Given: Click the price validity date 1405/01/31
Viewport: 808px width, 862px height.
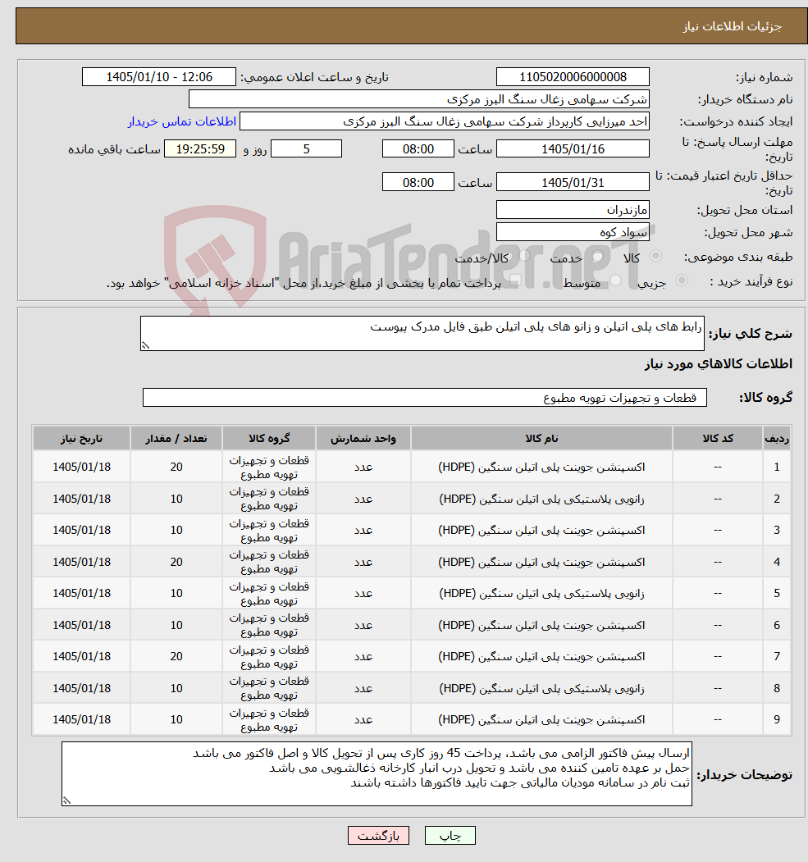Looking at the screenshot, I should click(x=573, y=182).
